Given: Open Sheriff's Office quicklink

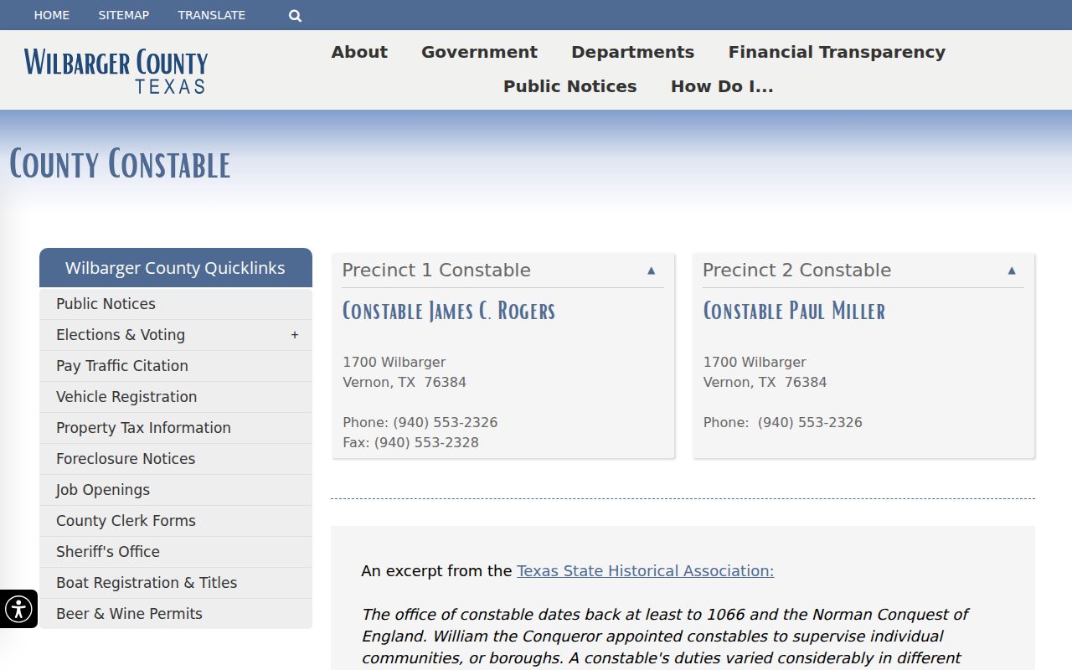Looking at the screenshot, I should pyautogui.click(x=176, y=552).
